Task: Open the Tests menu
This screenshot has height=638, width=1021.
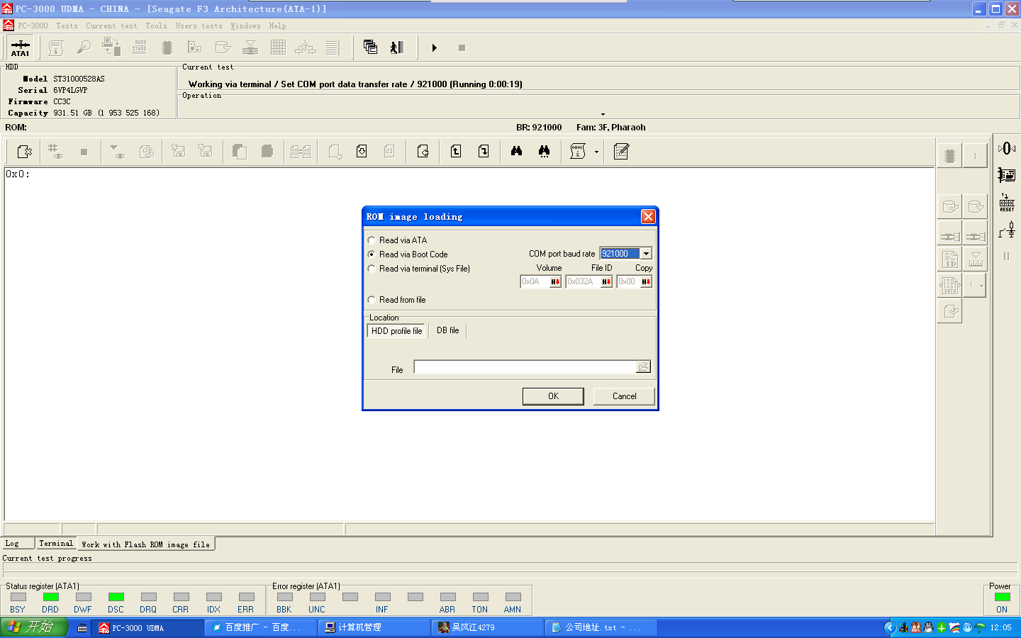Action: pos(67,26)
